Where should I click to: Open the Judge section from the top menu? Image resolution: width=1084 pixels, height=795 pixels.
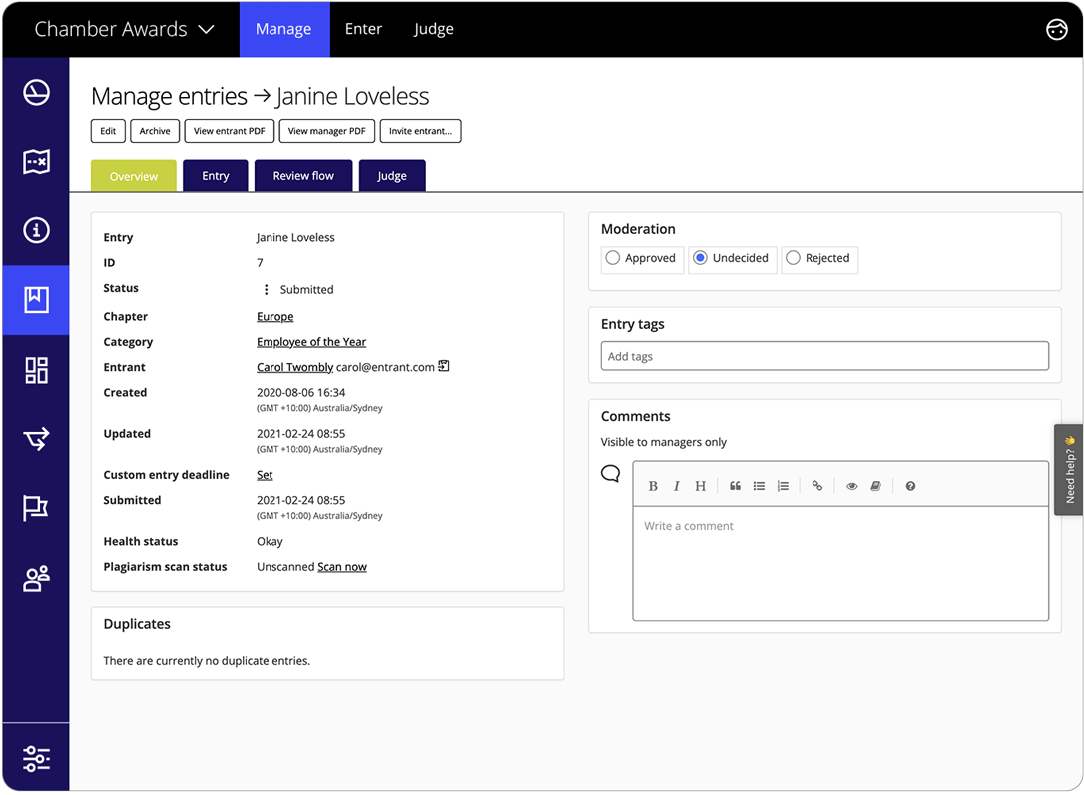[x=433, y=29]
